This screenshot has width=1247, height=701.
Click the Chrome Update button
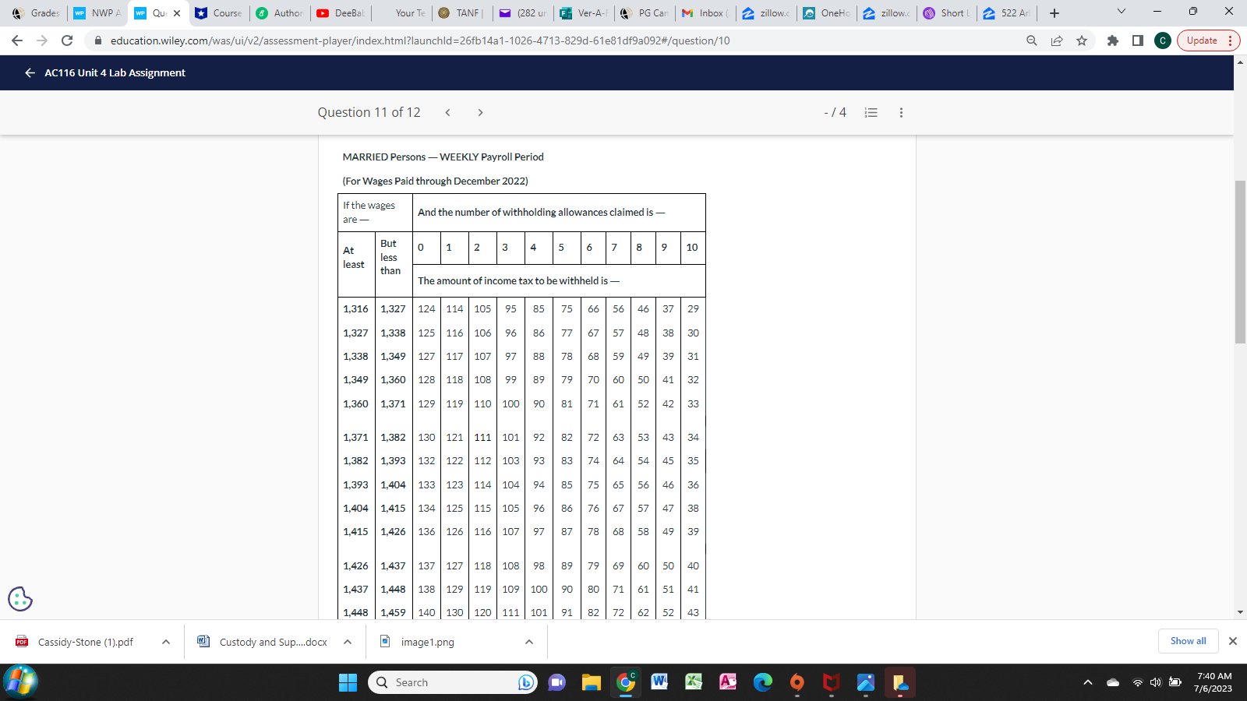1208,41
